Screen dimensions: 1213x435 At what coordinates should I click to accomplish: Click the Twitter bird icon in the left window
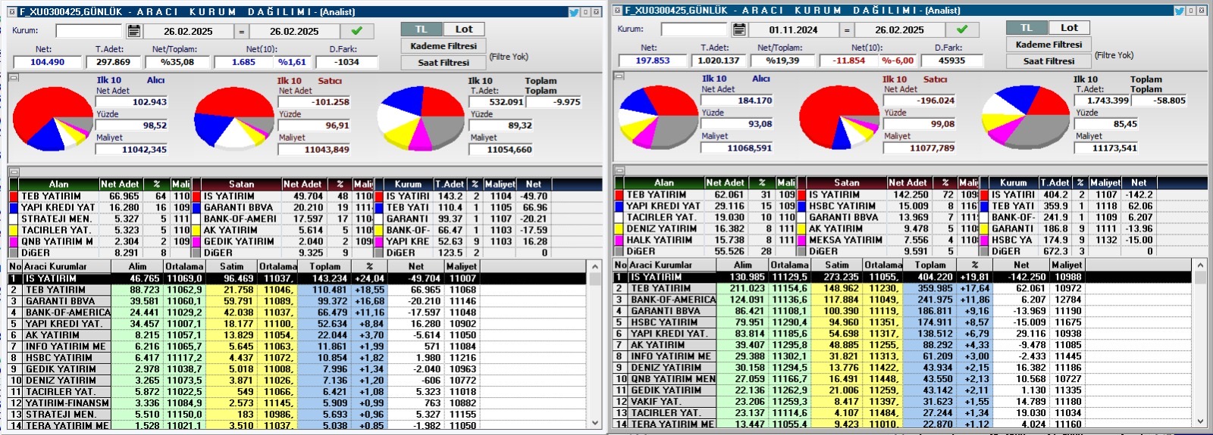pos(574,12)
